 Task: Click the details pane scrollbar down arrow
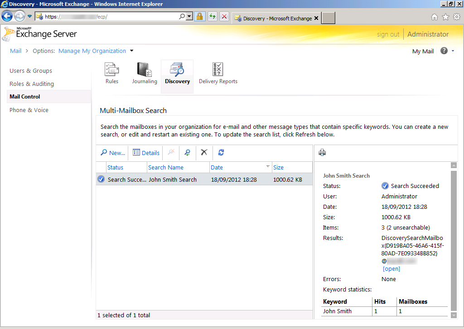454,315
